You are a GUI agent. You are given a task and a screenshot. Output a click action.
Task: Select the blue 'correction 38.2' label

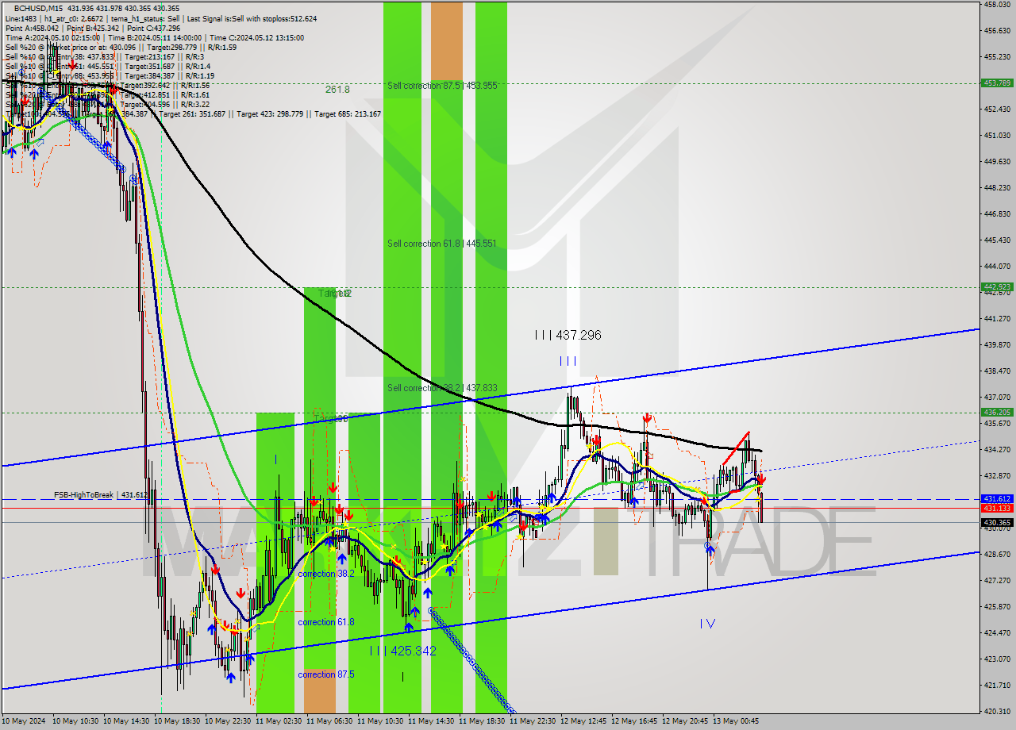pos(326,574)
